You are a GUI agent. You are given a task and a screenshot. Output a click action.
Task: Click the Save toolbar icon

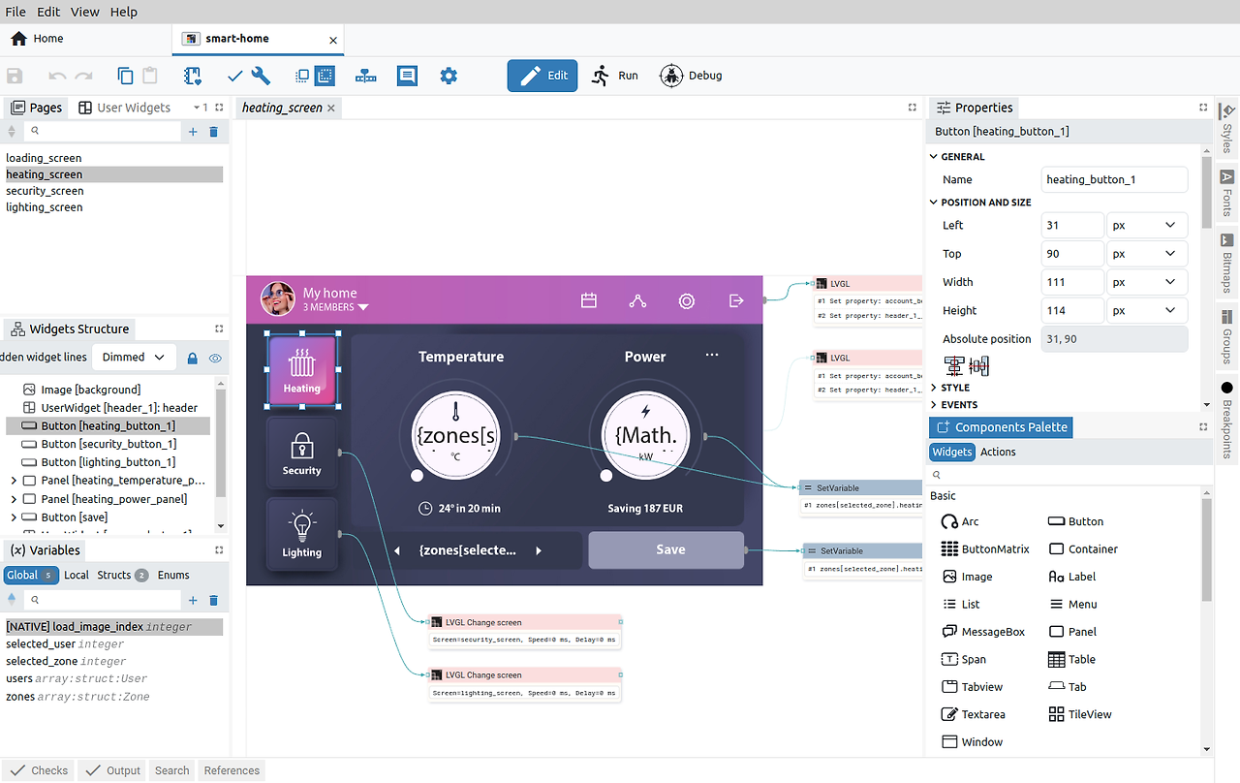pyautogui.click(x=15, y=76)
